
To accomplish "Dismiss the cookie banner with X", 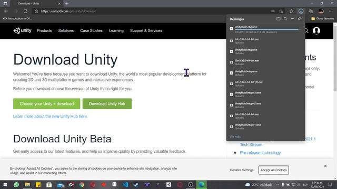I will 325,166.
